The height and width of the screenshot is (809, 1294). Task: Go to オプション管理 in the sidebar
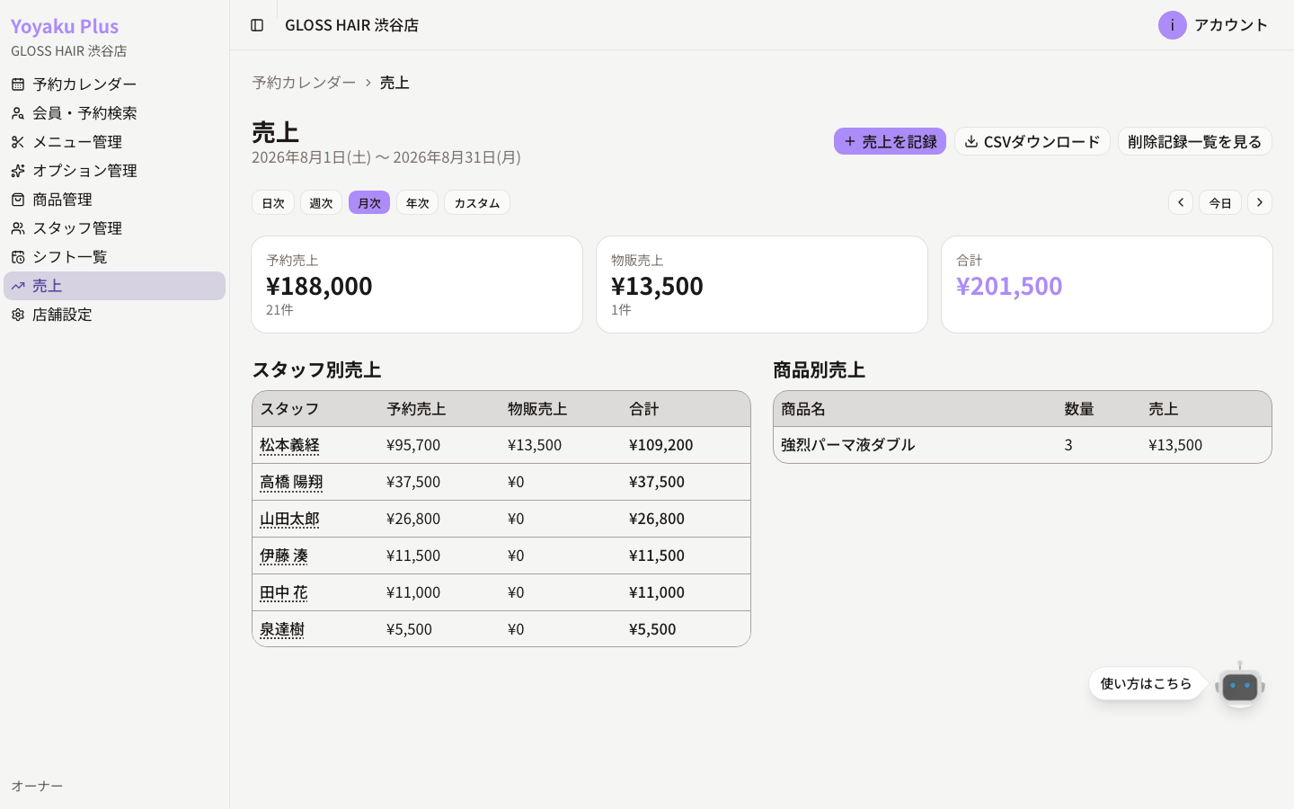click(x=115, y=171)
